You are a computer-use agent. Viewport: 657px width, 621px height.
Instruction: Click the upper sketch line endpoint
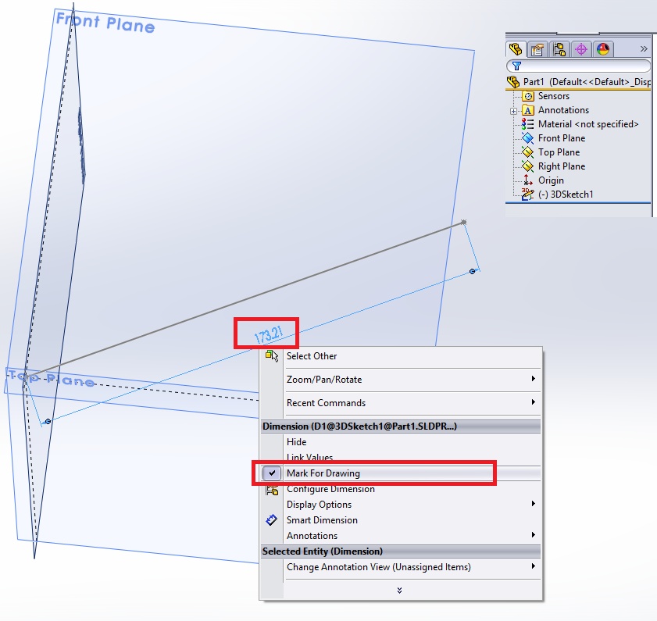(x=464, y=222)
